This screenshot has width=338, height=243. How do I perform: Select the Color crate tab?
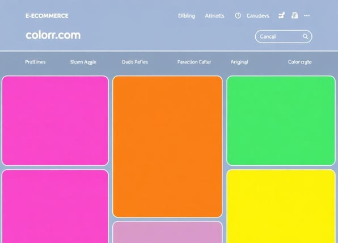click(299, 62)
